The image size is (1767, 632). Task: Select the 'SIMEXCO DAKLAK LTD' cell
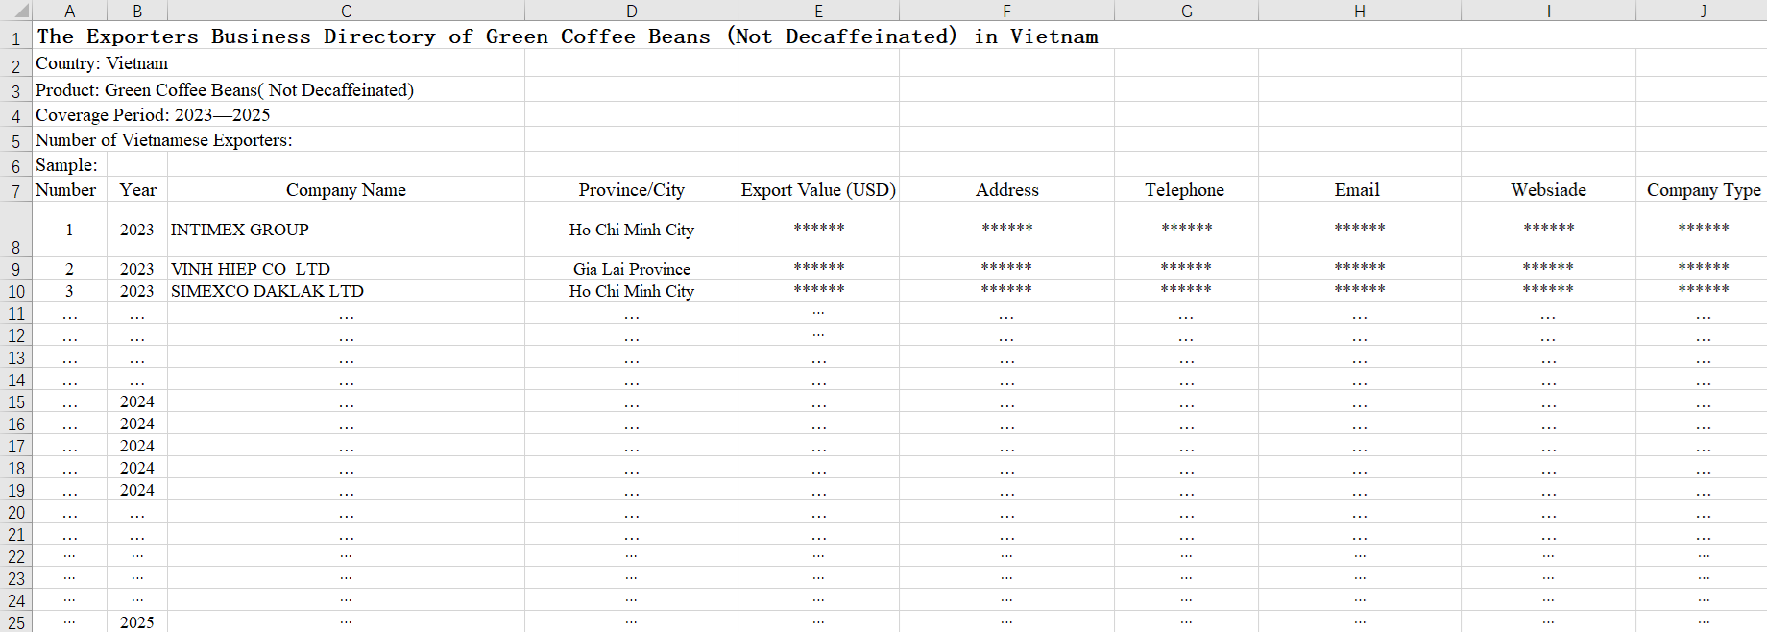click(267, 291)
